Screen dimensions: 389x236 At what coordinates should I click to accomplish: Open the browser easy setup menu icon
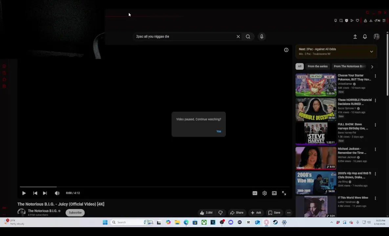(384, 21)
